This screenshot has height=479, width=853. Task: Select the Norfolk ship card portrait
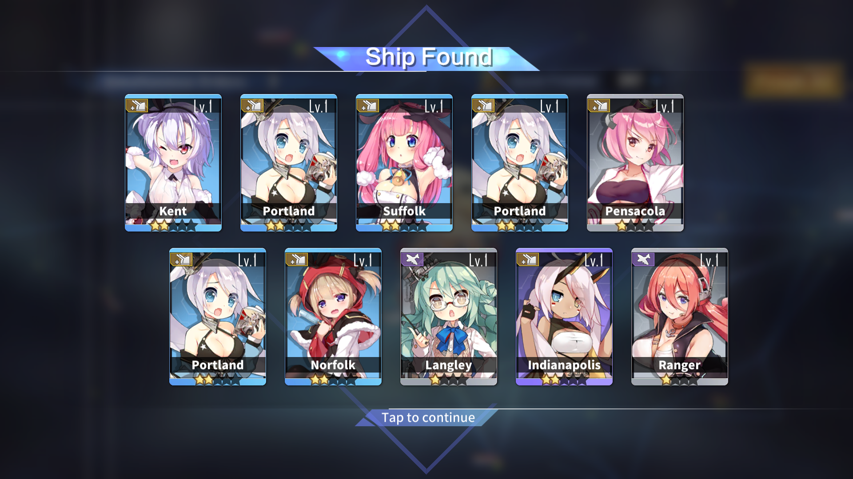[333, 317]
